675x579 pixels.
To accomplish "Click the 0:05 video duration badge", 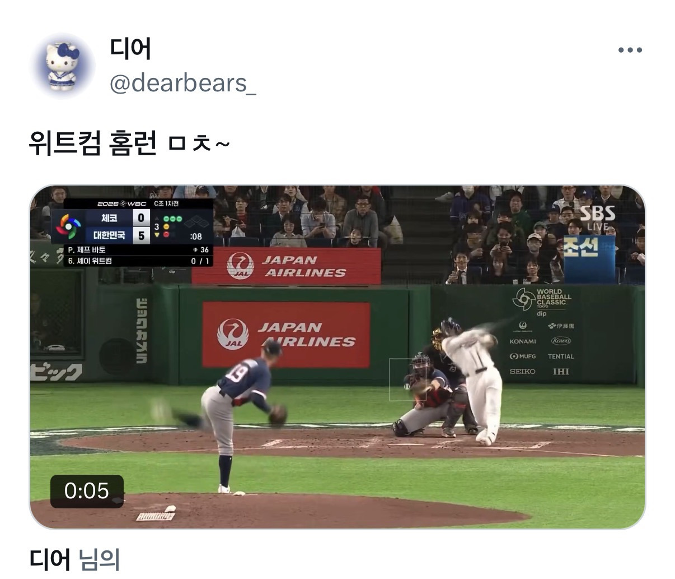I will [x=87, y=491].
